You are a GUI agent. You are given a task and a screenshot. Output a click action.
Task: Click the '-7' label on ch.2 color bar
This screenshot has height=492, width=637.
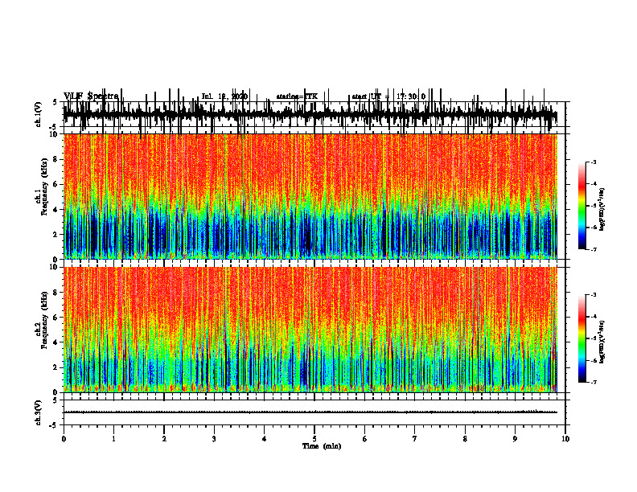click(594, 383)
